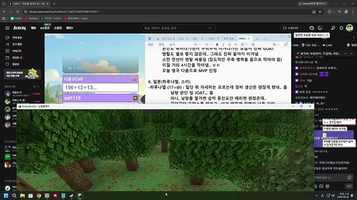The image size is (357, 200).
Task: Open the H1 heading dropdown in notepad
Action: [x=197, y=44]
